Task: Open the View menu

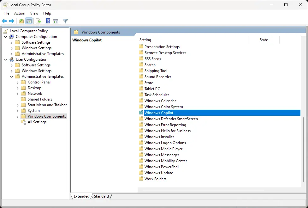Action: pos(34,13)
